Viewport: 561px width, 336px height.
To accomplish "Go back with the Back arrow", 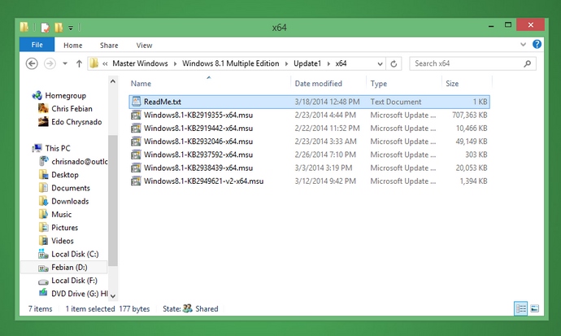I will point(32,63).
